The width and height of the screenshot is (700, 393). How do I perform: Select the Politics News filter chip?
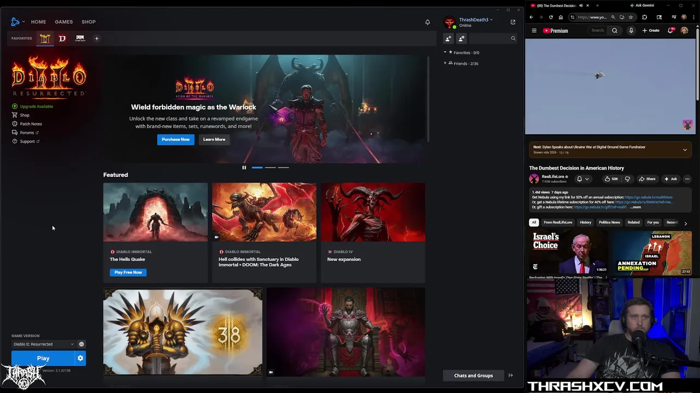609,222
